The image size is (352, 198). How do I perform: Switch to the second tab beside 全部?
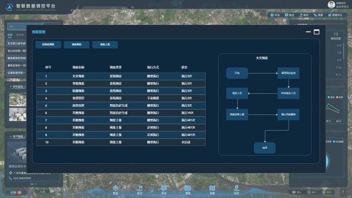pos(20,35)
